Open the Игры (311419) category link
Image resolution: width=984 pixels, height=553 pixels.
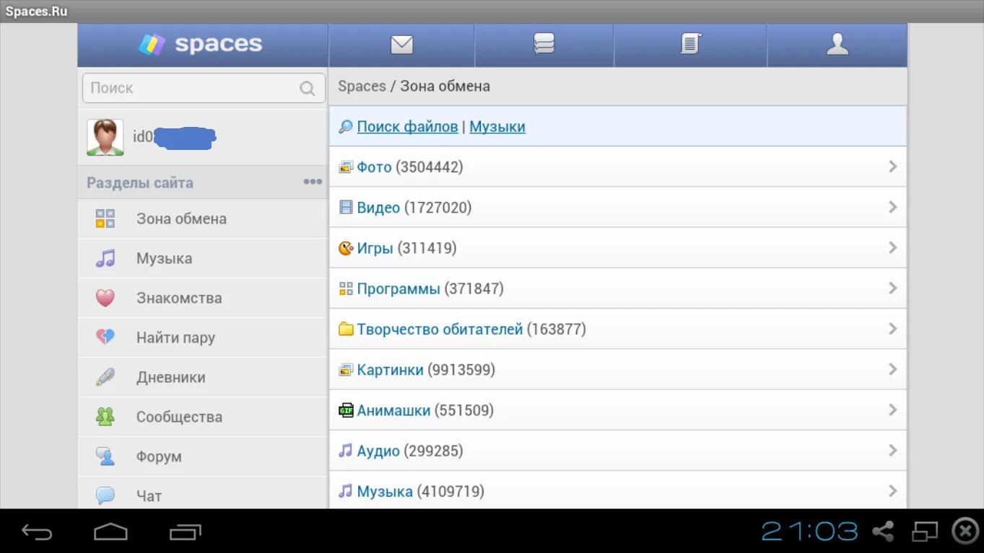(406, 248)
